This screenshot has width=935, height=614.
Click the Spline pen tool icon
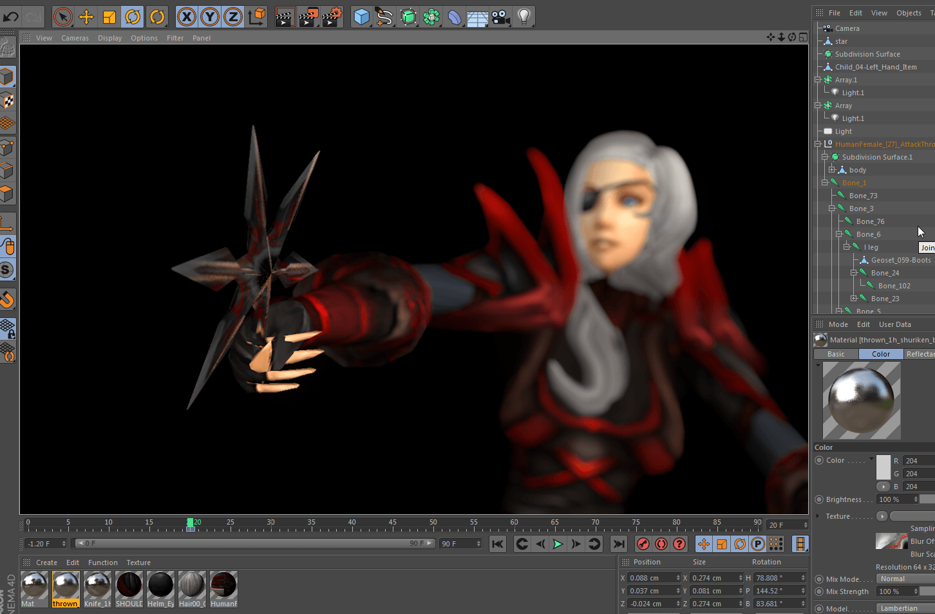[x=385, y=17]
